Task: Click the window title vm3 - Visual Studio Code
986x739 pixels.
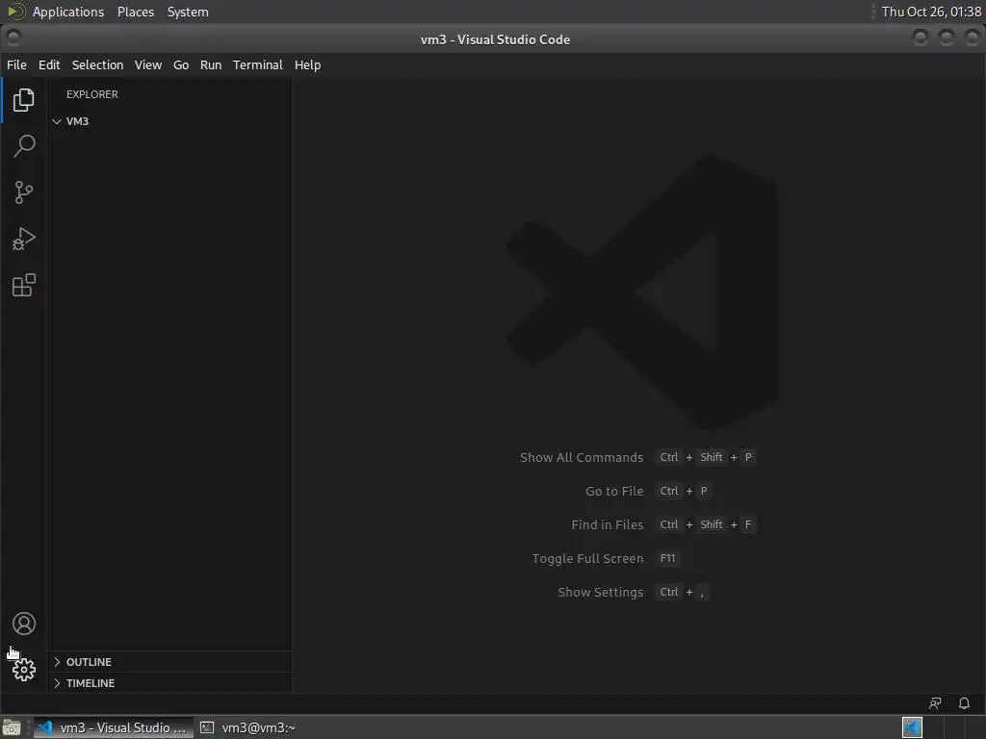Action: click(x=496, y=39)
